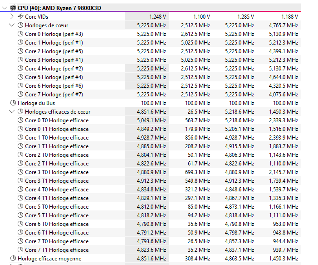Click the clock icon of Core 2 Horloge (perf #5)
The width and height of the screenshot is (318, 265).
(20, 51)
